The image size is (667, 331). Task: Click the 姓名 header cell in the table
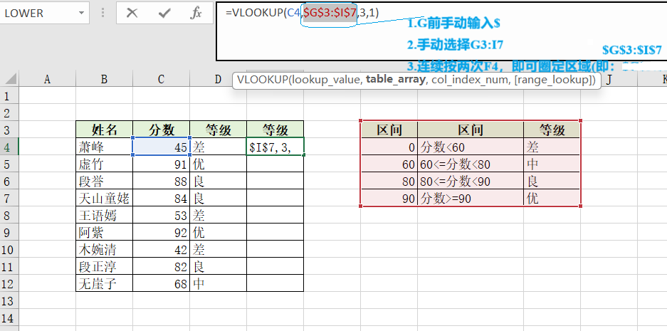(x=104, y=130)
